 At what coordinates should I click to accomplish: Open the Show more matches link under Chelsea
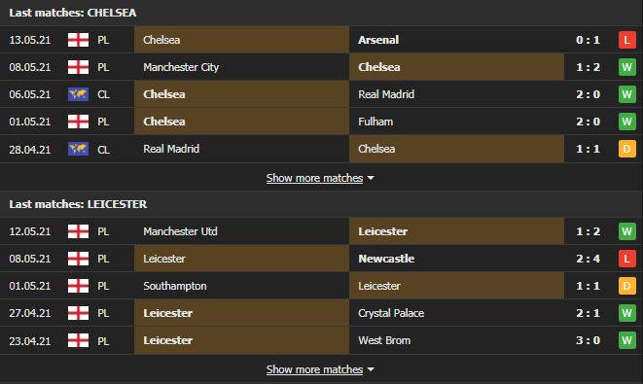(x=314, y=178)
